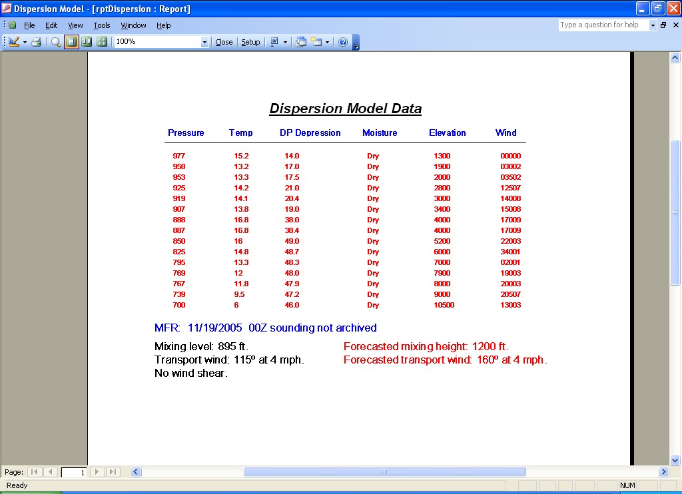The width and height of the screenshot is (682, 494).
Task: Click the Close button in toolbar
Action: point(224,42)
